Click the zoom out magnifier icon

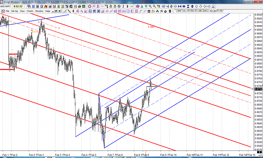coord(154,6)
